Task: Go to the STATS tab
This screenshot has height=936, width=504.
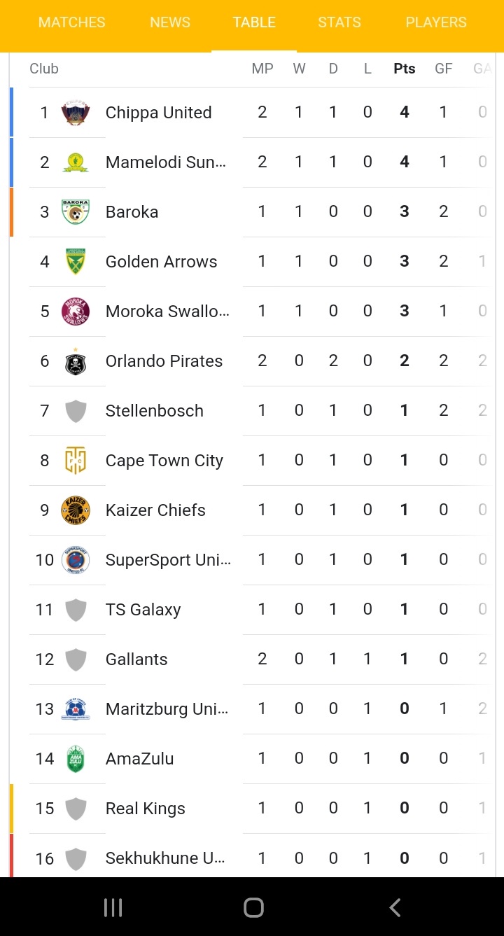Action: [x=339, y=22]
